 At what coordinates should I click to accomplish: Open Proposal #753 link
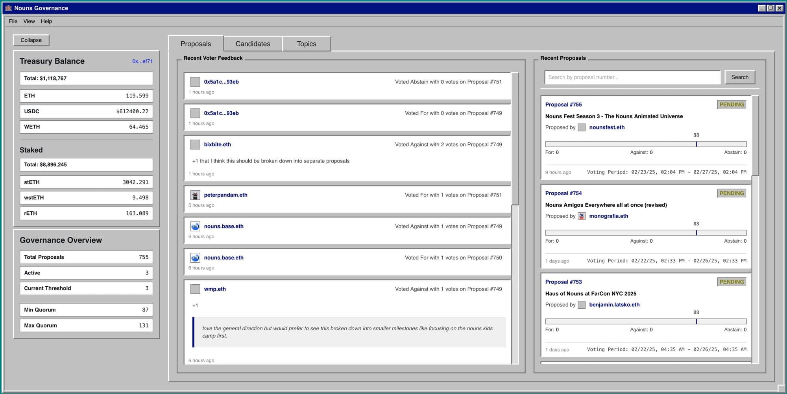pyautogui.click(x=563, y=282)
